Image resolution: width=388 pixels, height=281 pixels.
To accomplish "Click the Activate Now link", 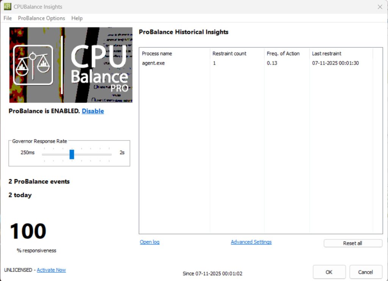I will (x=51, y=270).
